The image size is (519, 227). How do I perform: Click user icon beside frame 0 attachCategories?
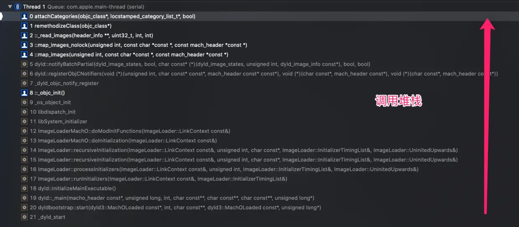pos(24,16)
